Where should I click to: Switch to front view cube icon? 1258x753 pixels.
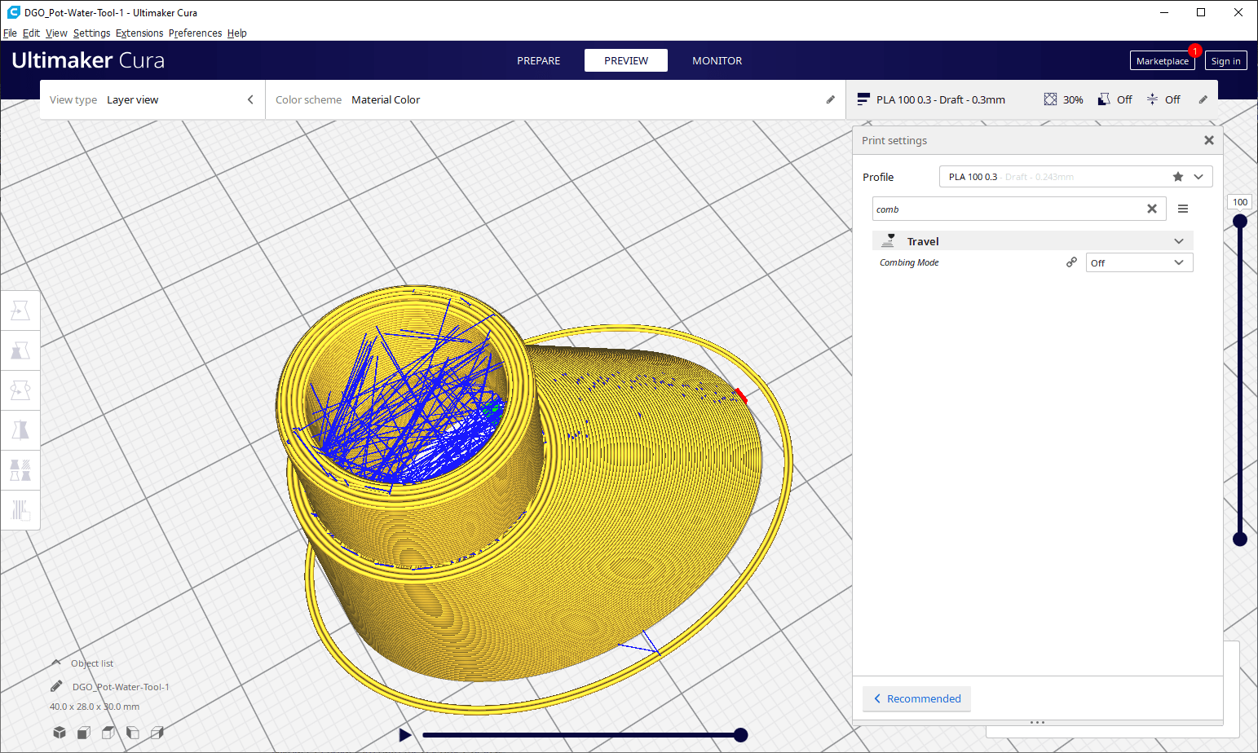click(x=83, y=733)
